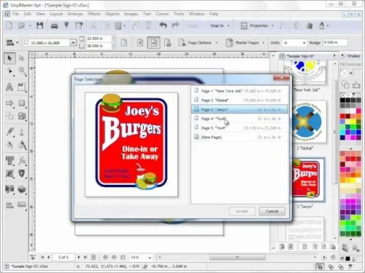Screen dimensions: 365x273
Task: Open the dropdown arrow beside Open file icon
Action: (30, 25)
